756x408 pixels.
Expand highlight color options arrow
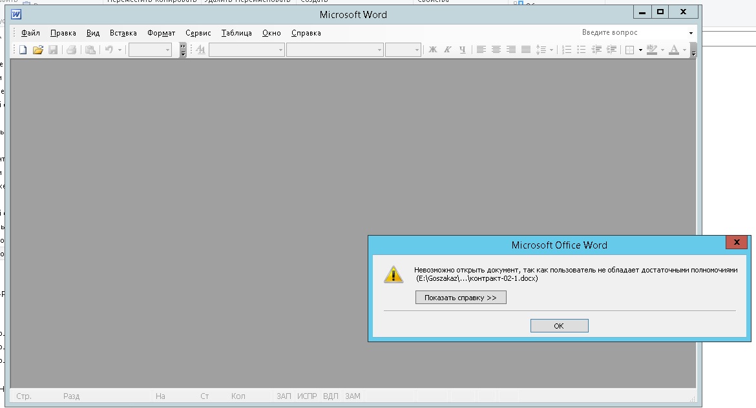pyautogui.click(x=662, y=50)
